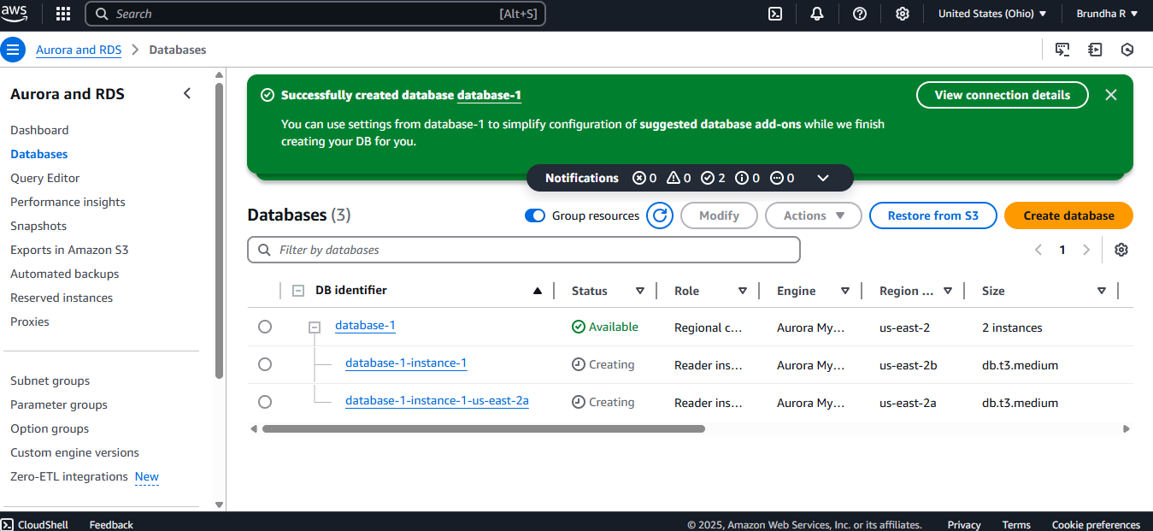This screenshot has width=1153, height=531.
Task: Sort by DB identifier ascending arrow
Action: [x=538, y=291]
